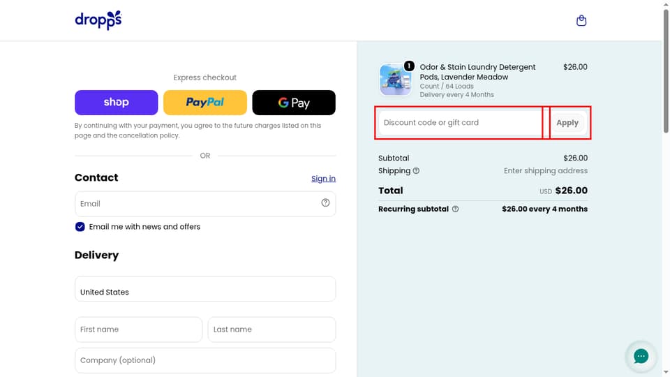Image resolution: width=670 pixels, height=377 pixels.
Task: Focus the discount code or gift card field
Action: click(461, 123)
